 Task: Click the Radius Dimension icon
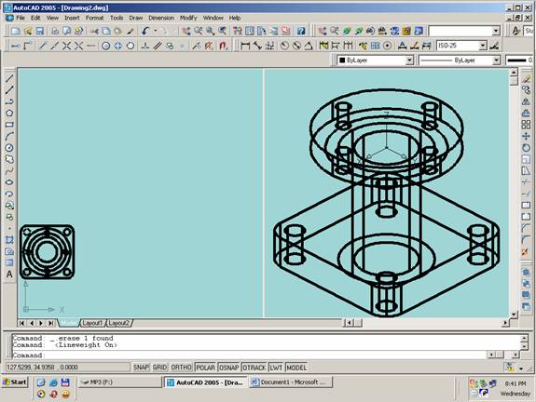(284, 46)
